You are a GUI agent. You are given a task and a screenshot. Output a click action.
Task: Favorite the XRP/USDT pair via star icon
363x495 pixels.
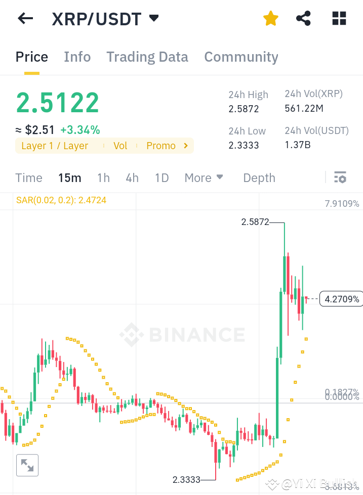pos(270,18)
